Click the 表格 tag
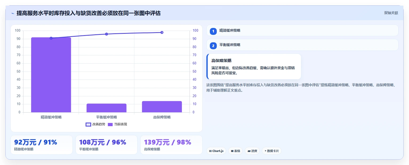The image size is (409, 165). [x=235, y=151]
